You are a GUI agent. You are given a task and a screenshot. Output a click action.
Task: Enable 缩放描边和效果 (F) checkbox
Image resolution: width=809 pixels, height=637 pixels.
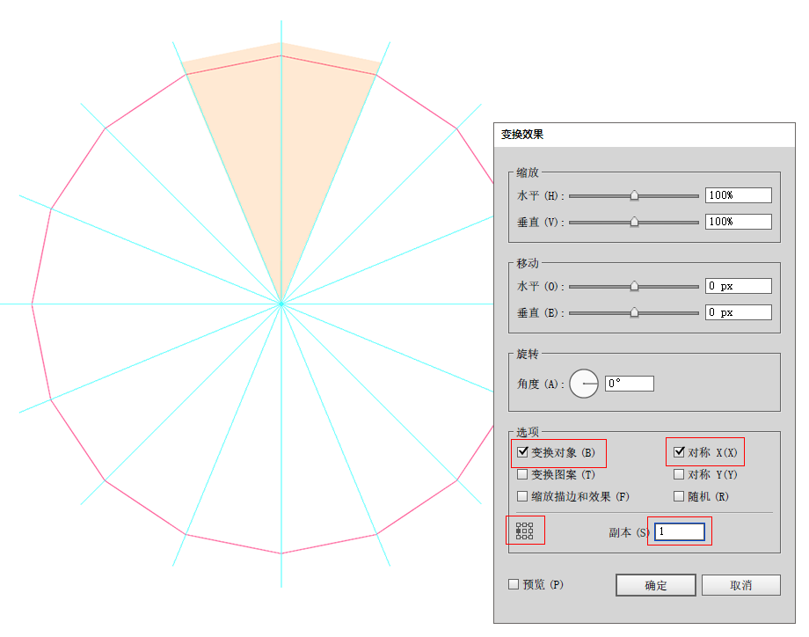[523, 496]
